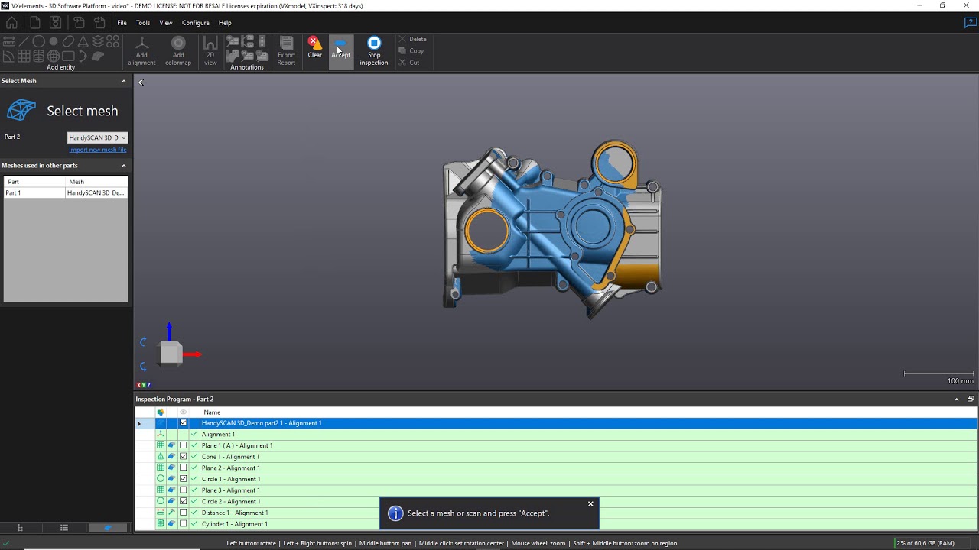This screenshot has height=550, width=979.
Task: Select the Add alignment tool
Action: 141,49
